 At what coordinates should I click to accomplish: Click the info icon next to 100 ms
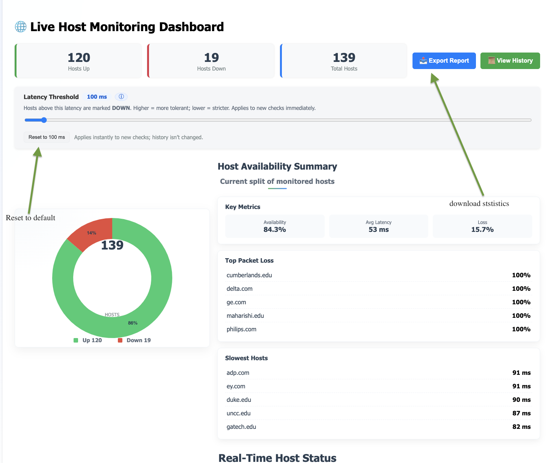coord(121,97)
